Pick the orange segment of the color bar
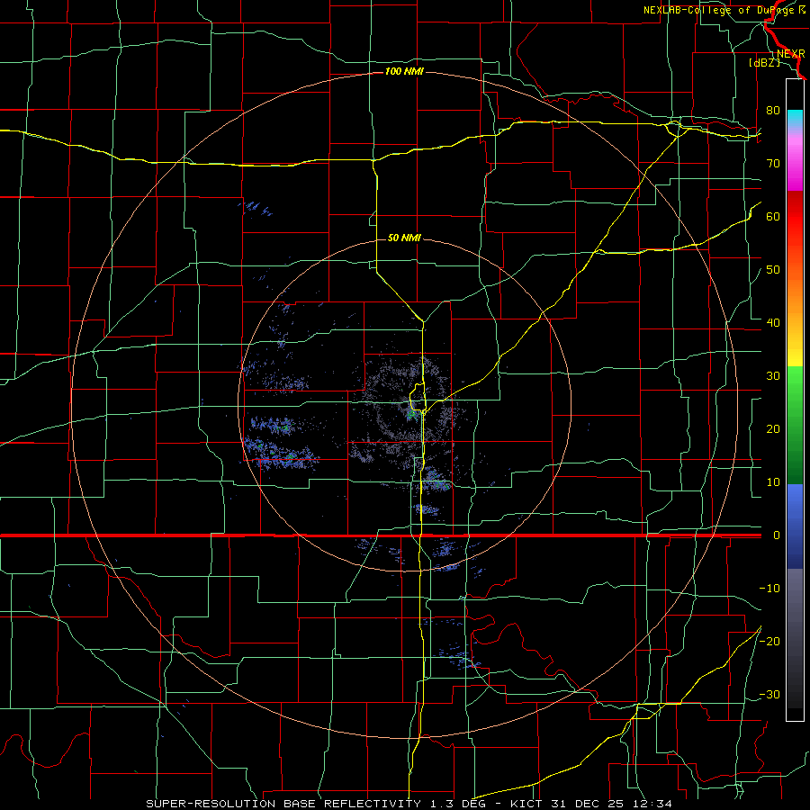 (795, 300)
